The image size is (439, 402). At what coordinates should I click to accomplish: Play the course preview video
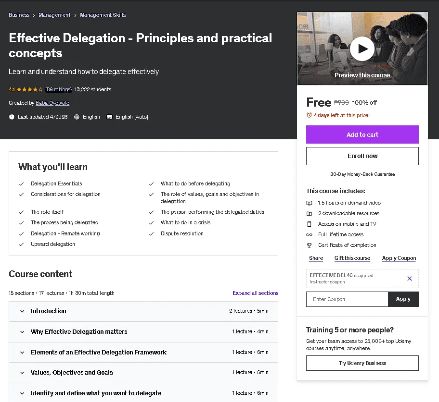click(x=362, y=49)
